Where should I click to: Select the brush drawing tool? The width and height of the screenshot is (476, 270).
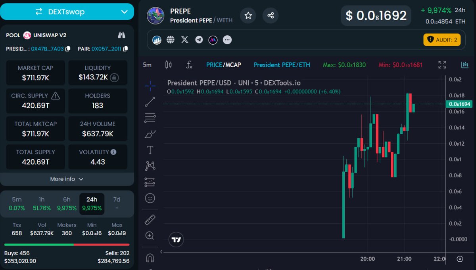150,134
